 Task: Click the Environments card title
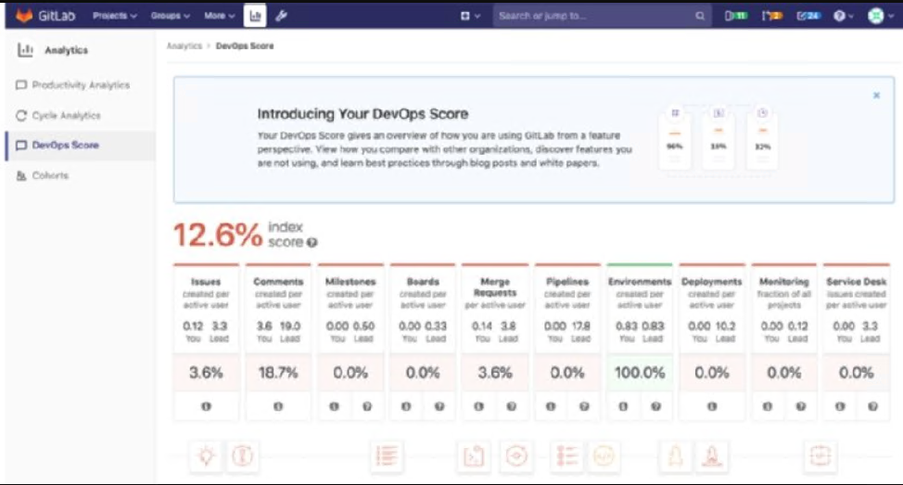point(640,282)
